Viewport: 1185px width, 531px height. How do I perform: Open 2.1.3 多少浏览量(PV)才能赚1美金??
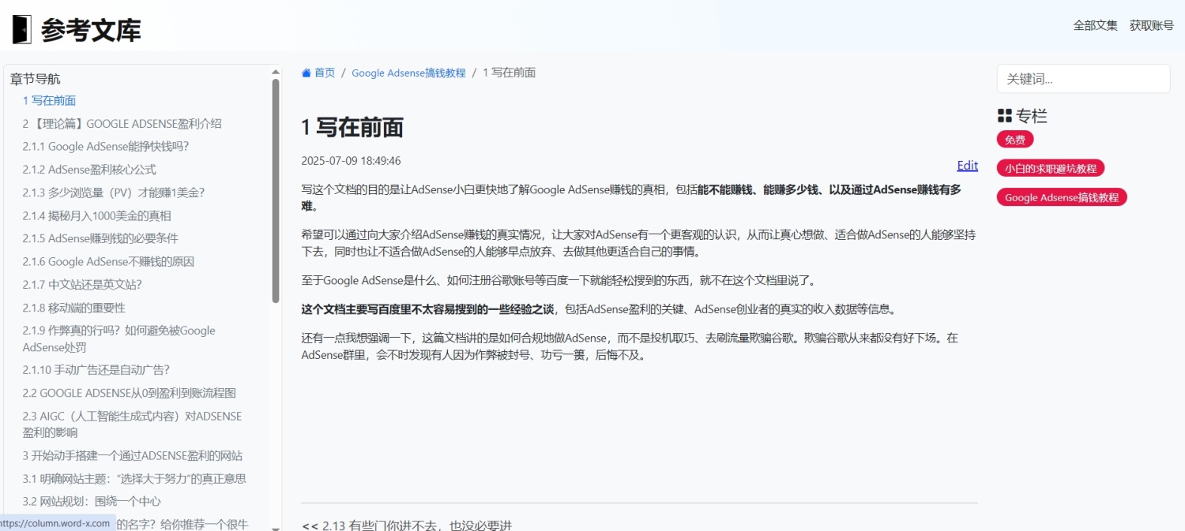113,193
